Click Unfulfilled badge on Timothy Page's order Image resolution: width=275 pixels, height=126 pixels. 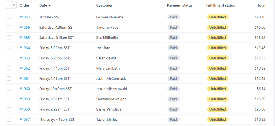pos(217,27)
